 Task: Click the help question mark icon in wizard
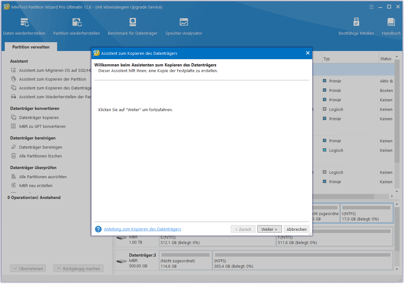coord(98,229)
